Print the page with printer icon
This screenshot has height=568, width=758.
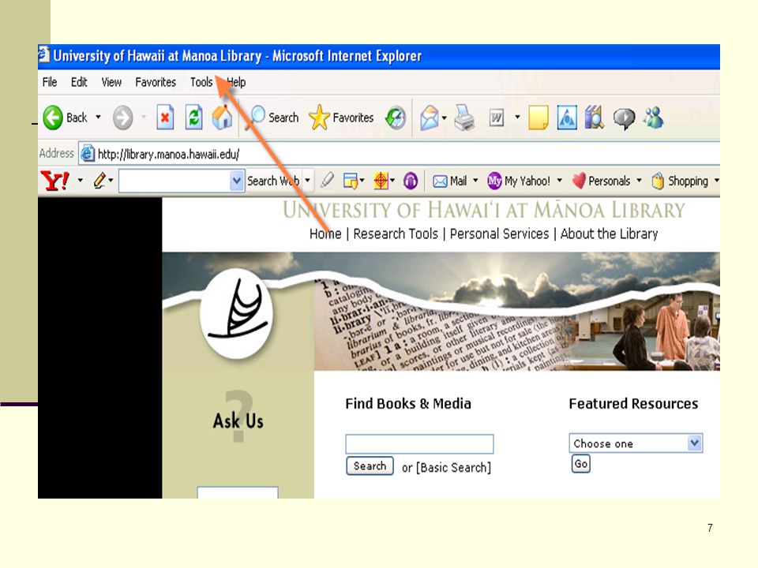(x=464, y=118)
